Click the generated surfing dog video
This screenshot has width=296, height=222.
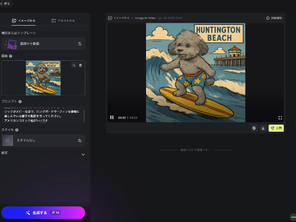pos(196,73)
